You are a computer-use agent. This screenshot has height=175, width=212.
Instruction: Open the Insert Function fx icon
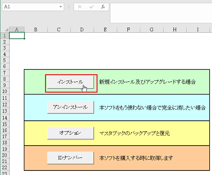(103, 7)
